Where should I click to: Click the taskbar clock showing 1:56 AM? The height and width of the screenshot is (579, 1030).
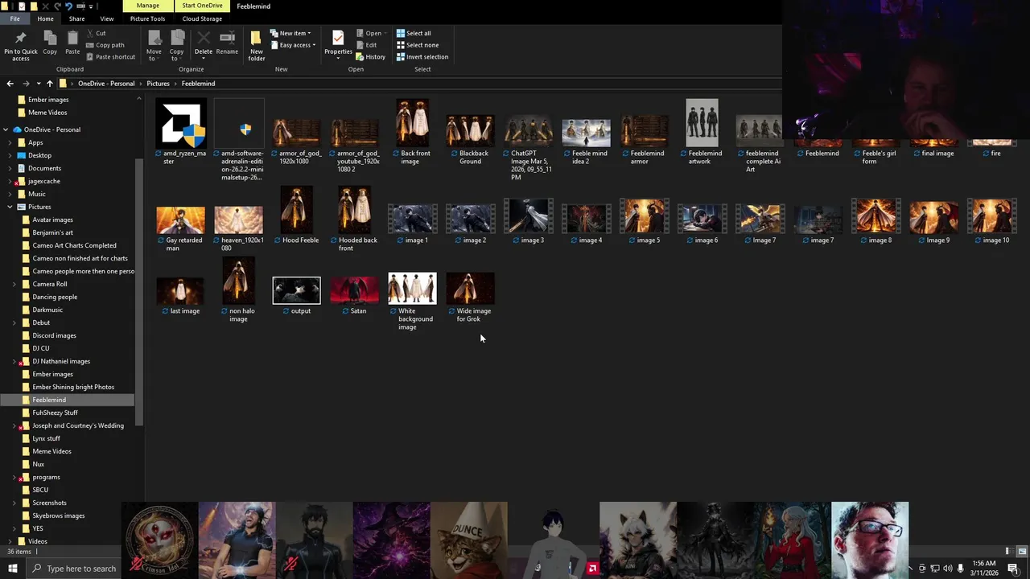984,569
